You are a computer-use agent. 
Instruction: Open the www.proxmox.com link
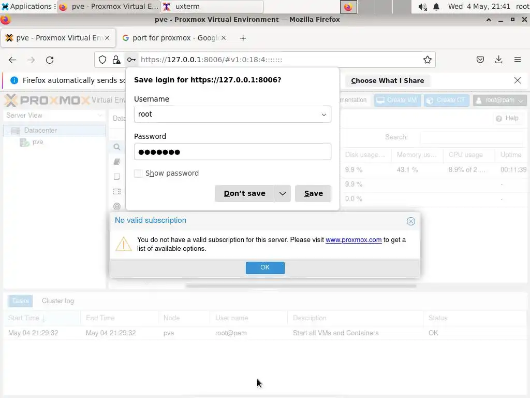click(x=354, y=240)
